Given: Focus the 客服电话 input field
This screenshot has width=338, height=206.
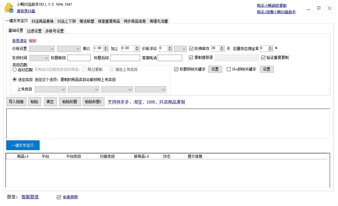Looking at the screenshot, I should [x=170, y=58].
